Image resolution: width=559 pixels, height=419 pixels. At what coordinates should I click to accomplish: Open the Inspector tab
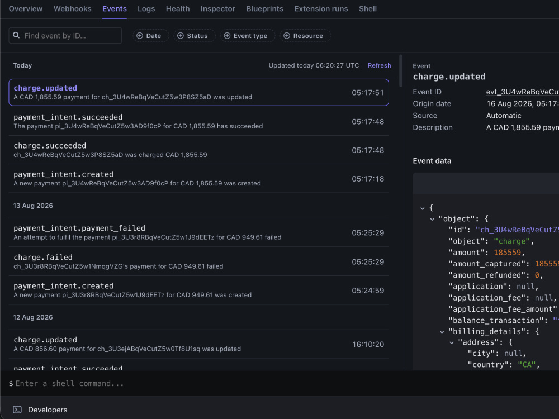coord(218,9)
